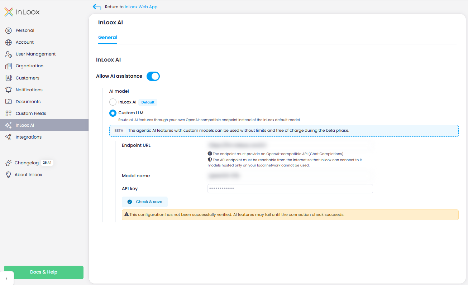Click the Model name label
Image resolution: width=468 pixels, height=285 pixels.
[136, 176]
